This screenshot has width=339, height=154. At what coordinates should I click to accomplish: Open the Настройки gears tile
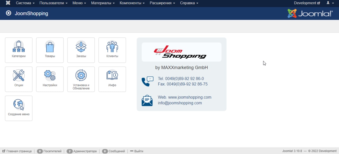pyautogui.click(x=50, y=79)
